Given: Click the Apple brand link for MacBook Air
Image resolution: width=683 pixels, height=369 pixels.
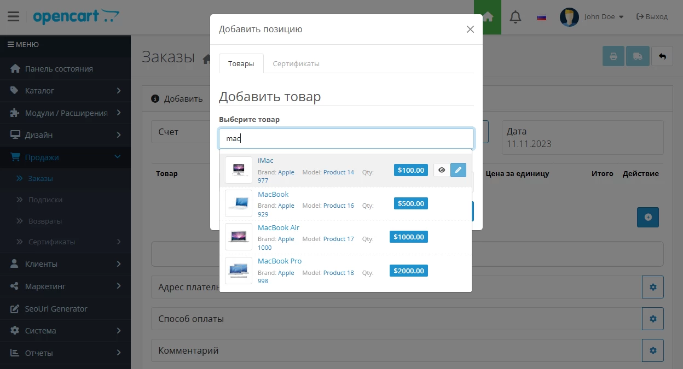Looking at the screenshot, I should (286, 239).
